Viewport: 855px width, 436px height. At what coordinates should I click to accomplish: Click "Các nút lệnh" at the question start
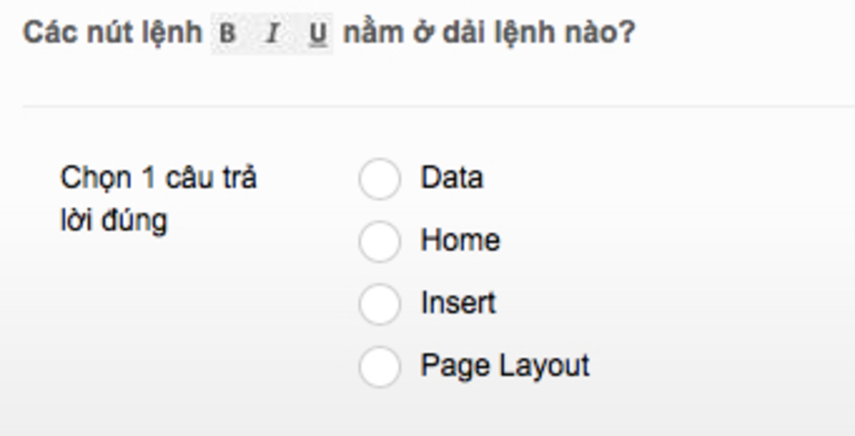(x=112, y=33)
